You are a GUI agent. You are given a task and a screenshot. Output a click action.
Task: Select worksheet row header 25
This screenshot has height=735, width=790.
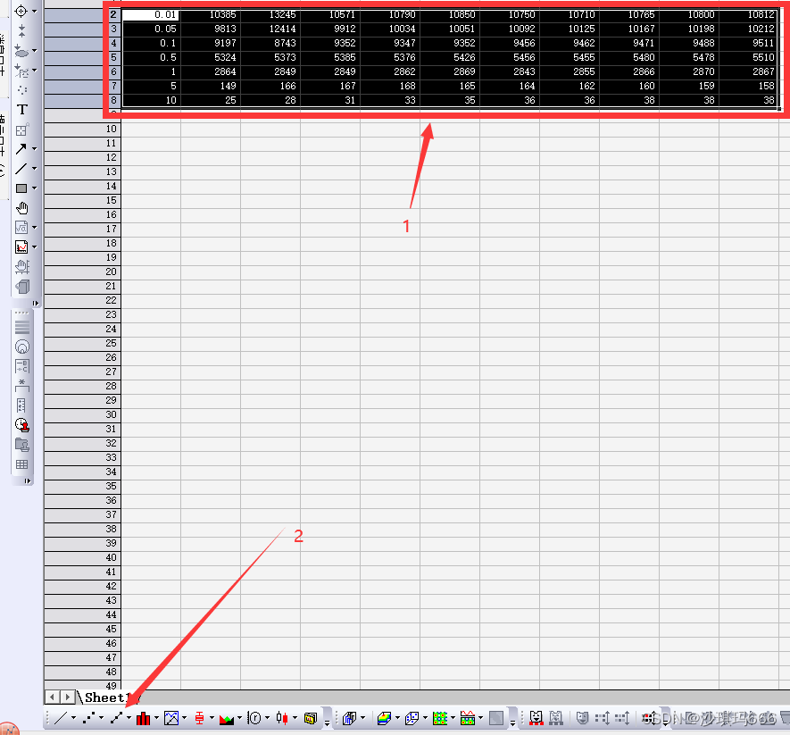pos(83,343)
